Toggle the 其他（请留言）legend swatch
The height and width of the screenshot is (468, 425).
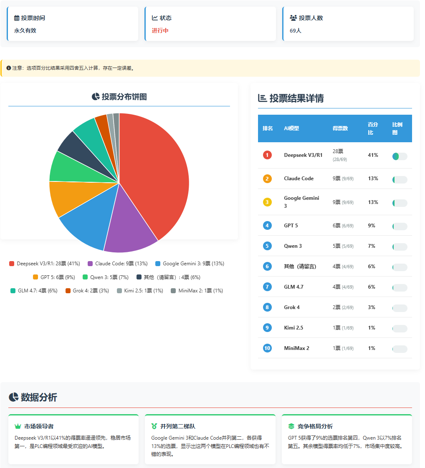(x=139, y=277)
